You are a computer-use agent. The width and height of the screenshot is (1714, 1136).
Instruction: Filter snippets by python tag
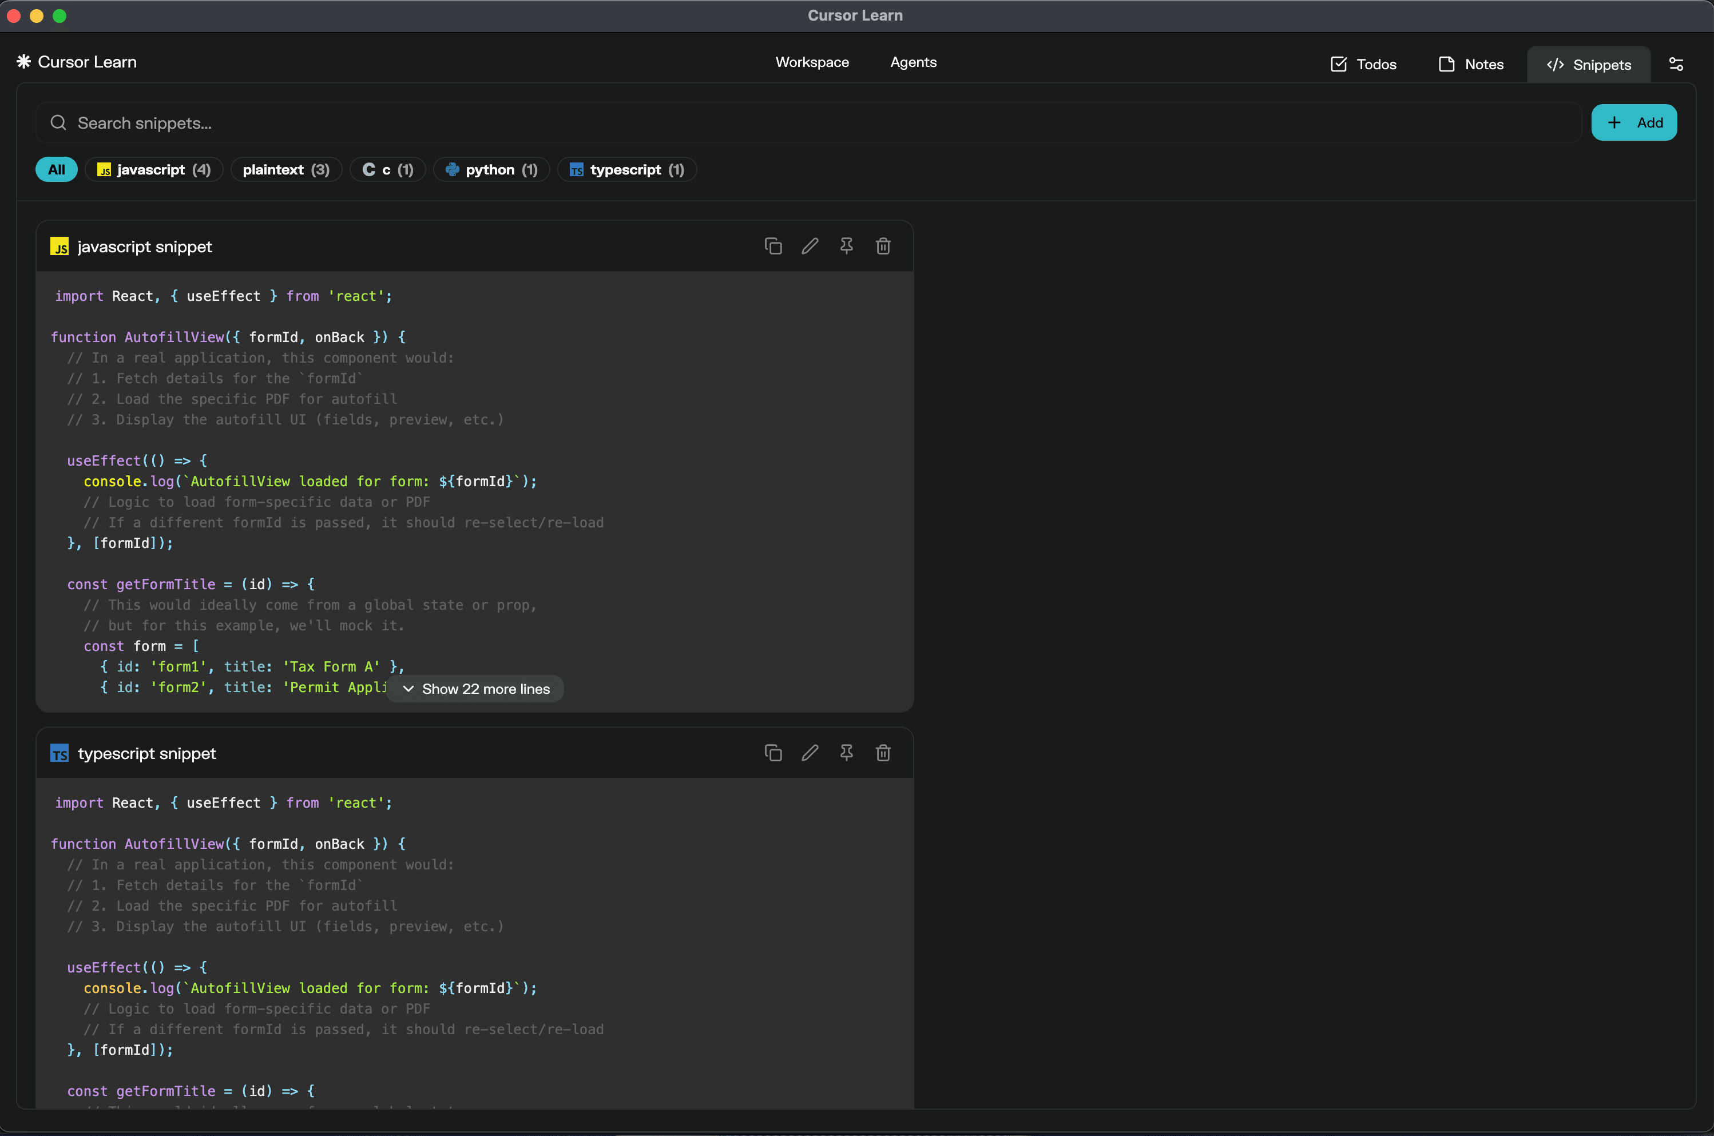(x=491, y=169)
